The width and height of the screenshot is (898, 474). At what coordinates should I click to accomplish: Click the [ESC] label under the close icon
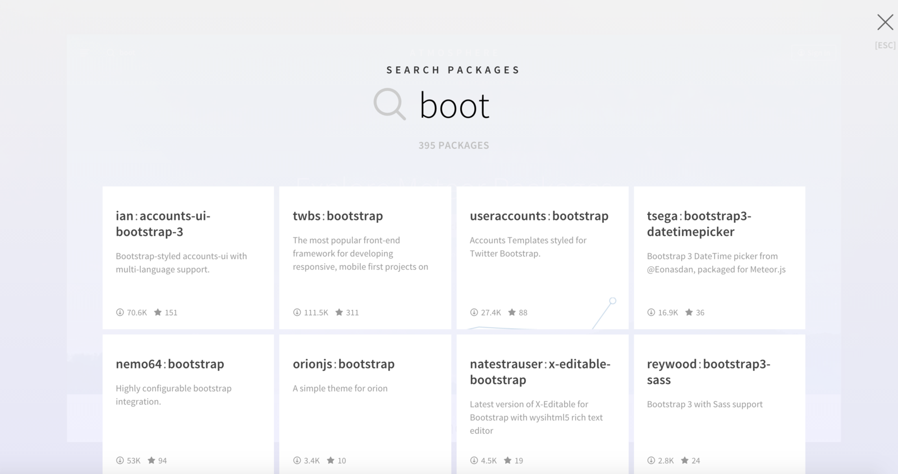click(885, 45)
